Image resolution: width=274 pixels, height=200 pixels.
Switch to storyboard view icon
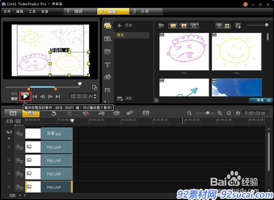click(x=13, y=113)
